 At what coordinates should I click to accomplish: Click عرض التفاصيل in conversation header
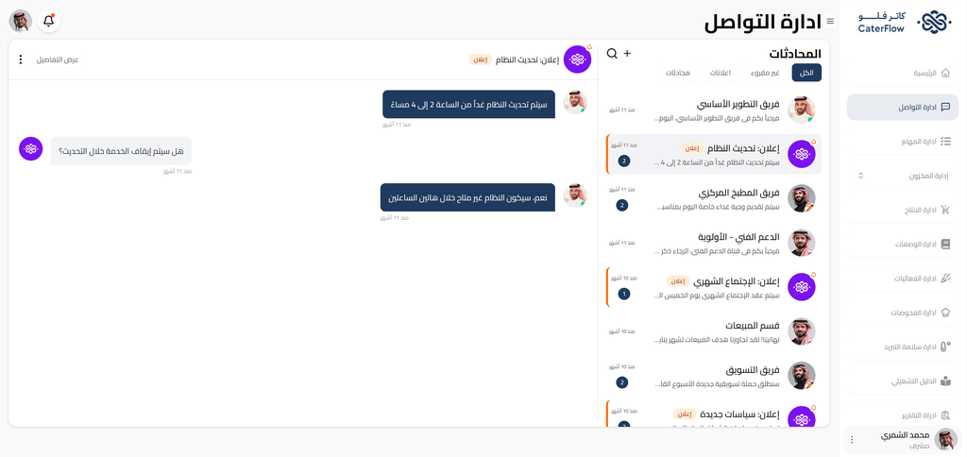tap(58, 59)
